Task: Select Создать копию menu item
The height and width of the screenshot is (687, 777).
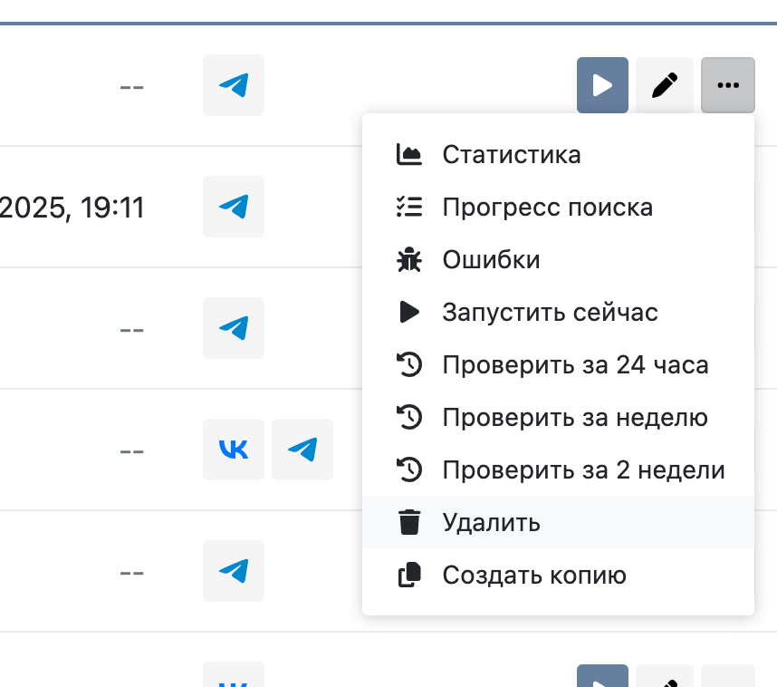Action: pos(534,576)
